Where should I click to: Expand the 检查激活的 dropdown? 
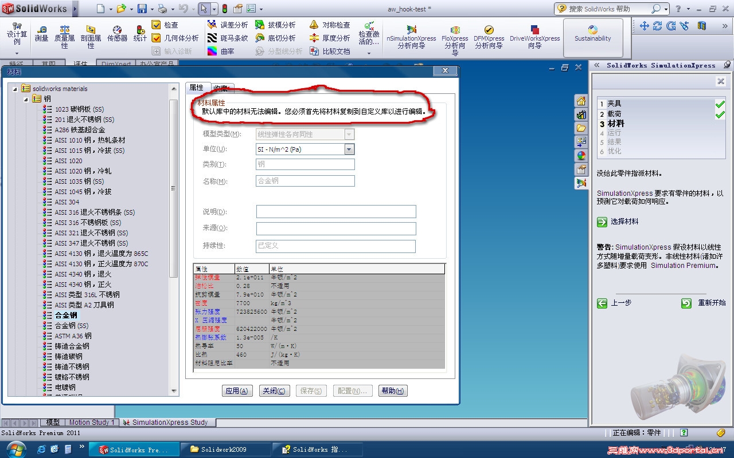pos(369,53)
